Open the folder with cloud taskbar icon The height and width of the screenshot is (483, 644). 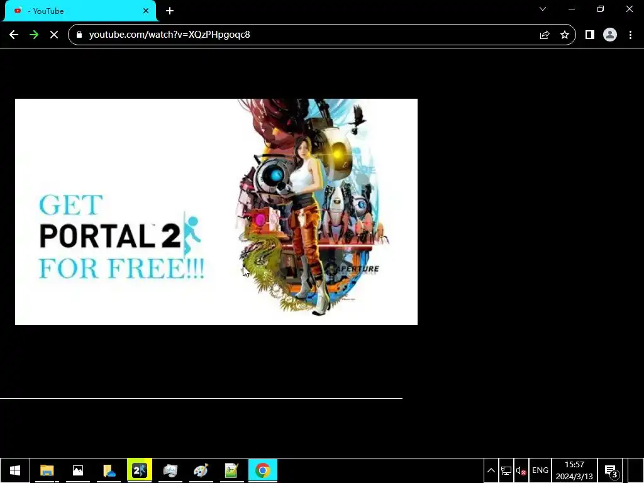pos(109,470)
